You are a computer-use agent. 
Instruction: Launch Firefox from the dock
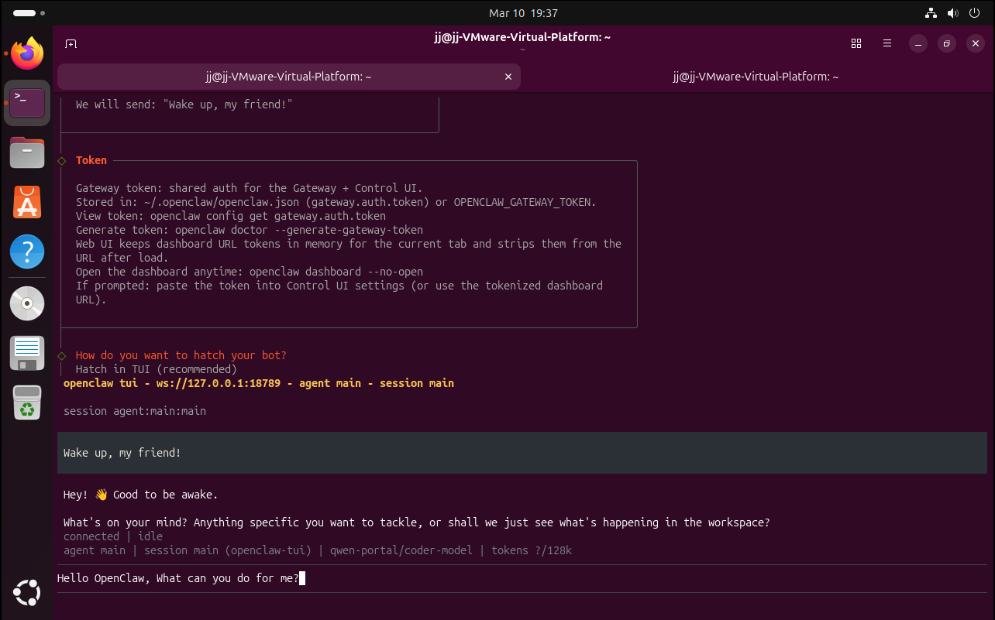[x=27, y=53]
